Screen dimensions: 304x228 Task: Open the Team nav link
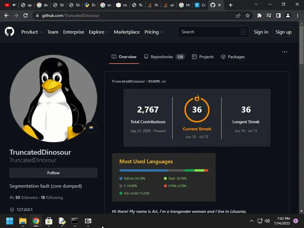click(53, 32)
